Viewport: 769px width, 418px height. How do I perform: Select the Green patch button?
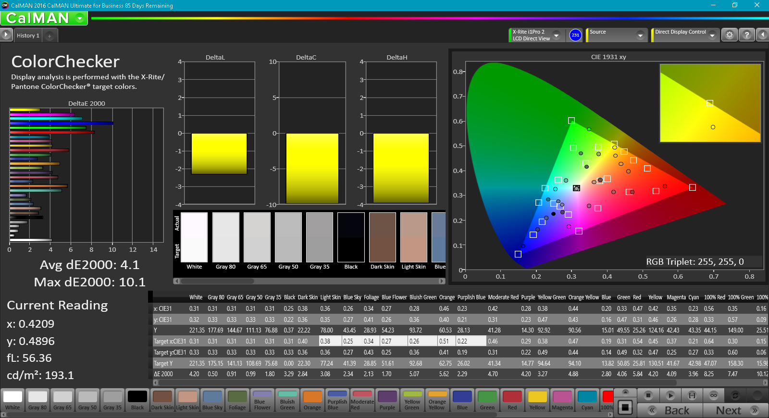tap(487, 400)
